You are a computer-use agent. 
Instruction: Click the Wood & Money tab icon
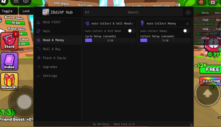click(38, 40)
